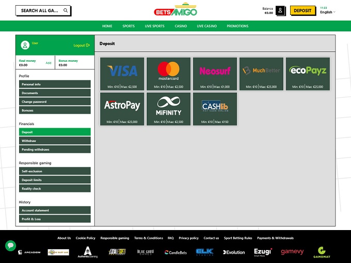Viewport: 351px width, 263px height.
Task: Select the Visa deposit method
Action: 122,74
